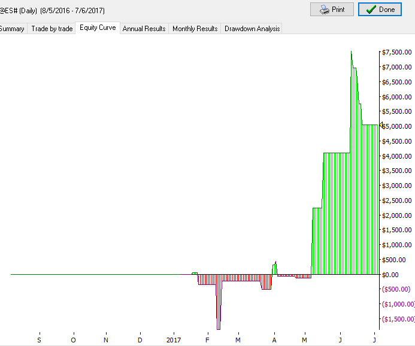Click the @ES# (Daily) date range title
415x346 pixels.
tap(52, 11)
